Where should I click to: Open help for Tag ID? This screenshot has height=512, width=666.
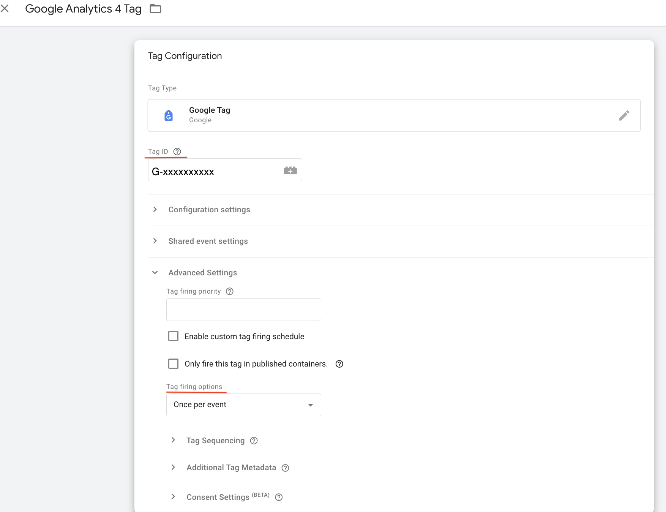[x=177, y=152]
